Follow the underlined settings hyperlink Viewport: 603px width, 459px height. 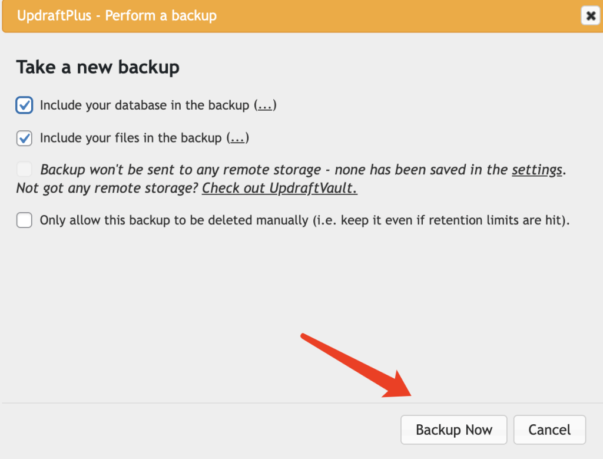tap(536, 170)
